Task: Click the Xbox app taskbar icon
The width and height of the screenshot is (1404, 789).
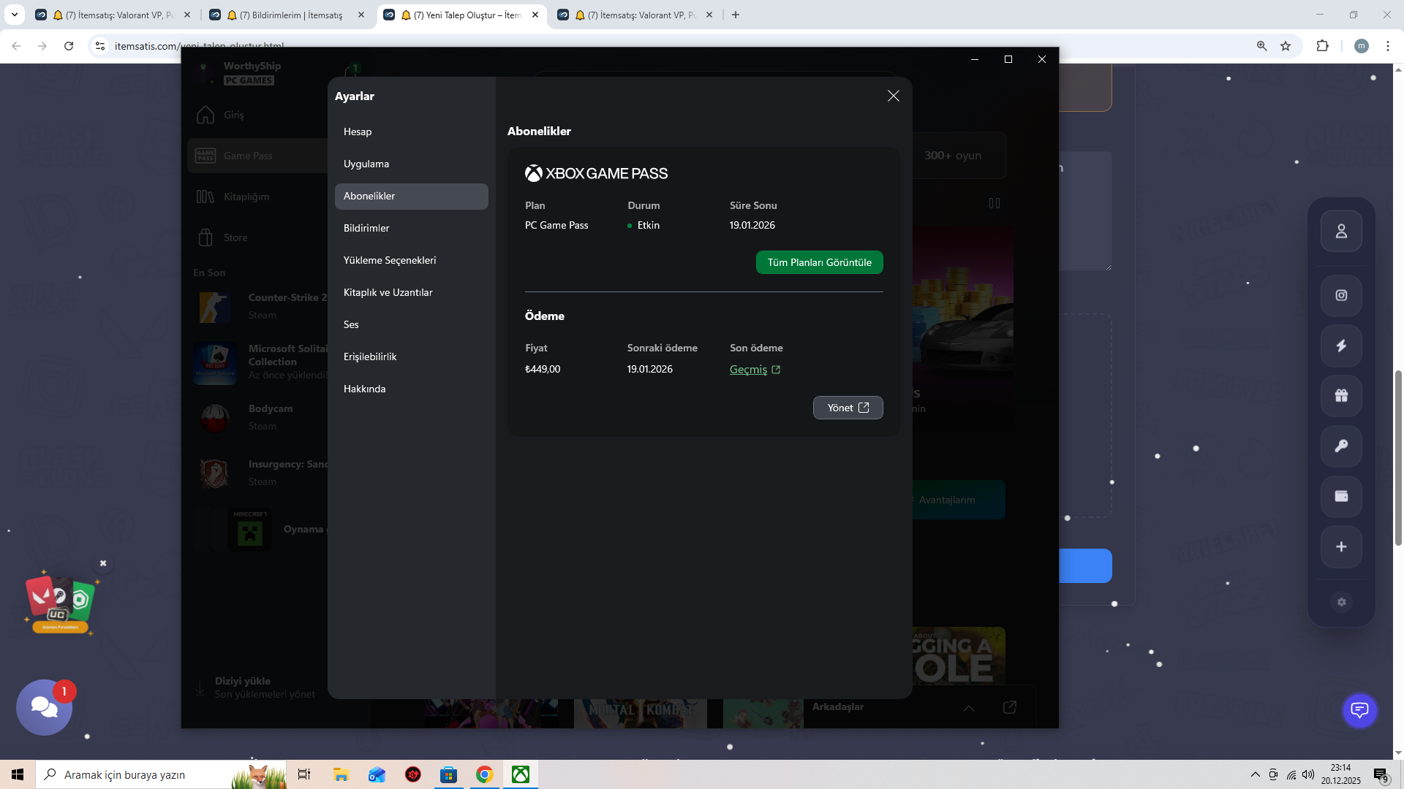Action: click(520, 774)
